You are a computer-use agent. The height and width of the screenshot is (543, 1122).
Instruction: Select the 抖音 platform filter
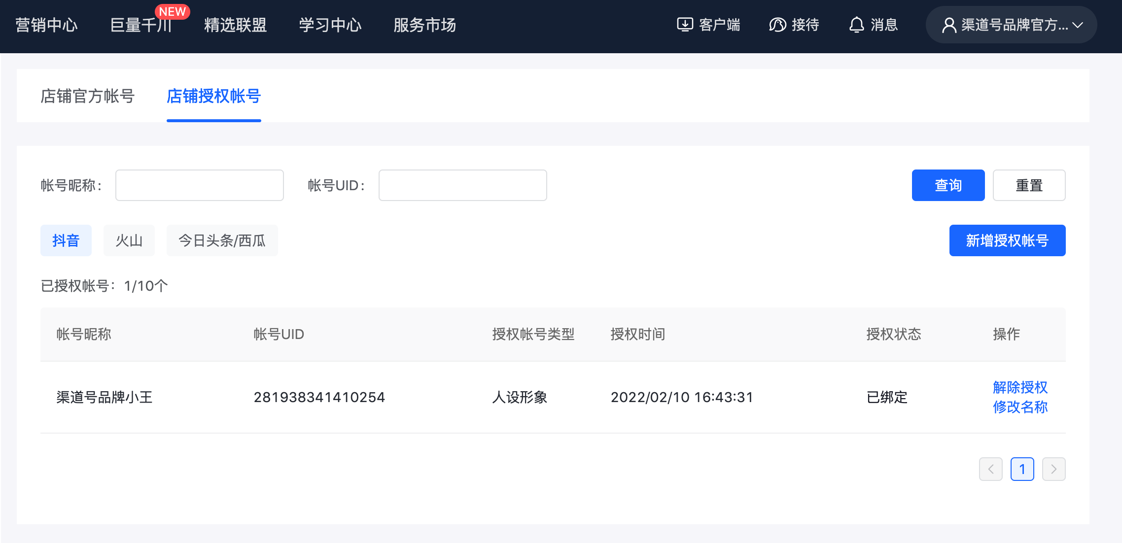tap(66, 240)
